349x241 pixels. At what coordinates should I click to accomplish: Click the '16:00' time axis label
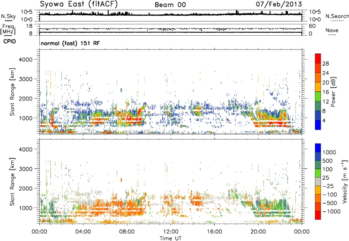point(214,232)
